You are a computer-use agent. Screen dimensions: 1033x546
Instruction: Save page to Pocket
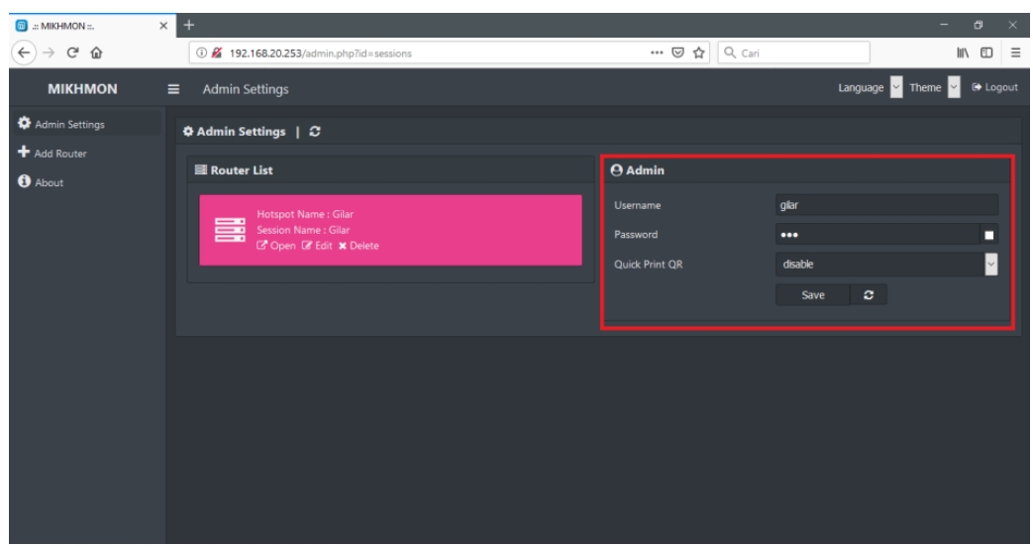coord(677,53)
